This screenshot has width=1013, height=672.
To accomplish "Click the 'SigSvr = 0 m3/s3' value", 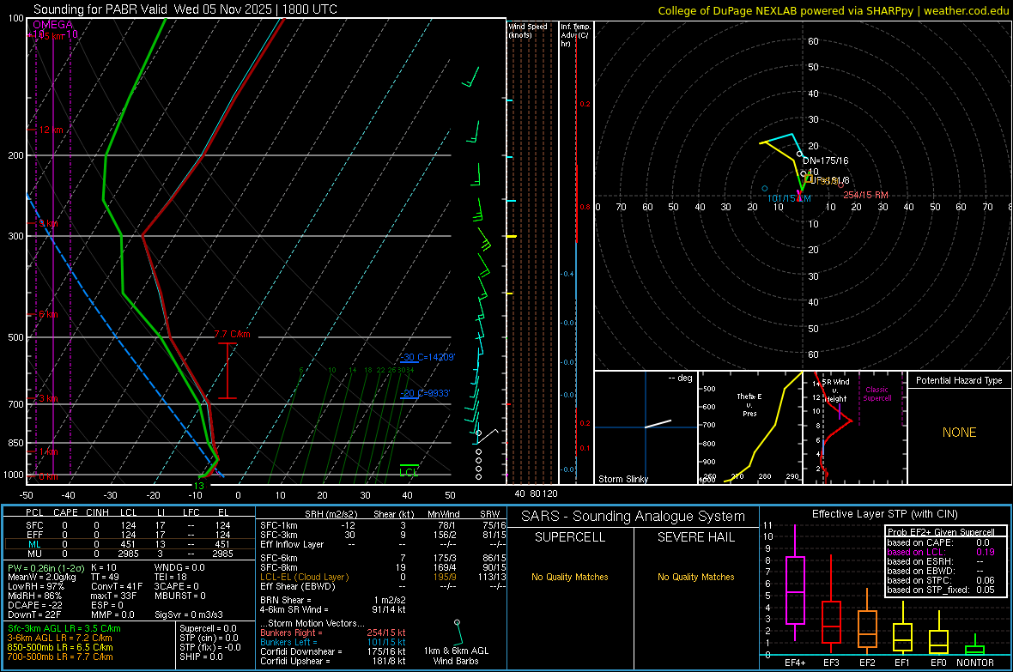I will point(189,614).
